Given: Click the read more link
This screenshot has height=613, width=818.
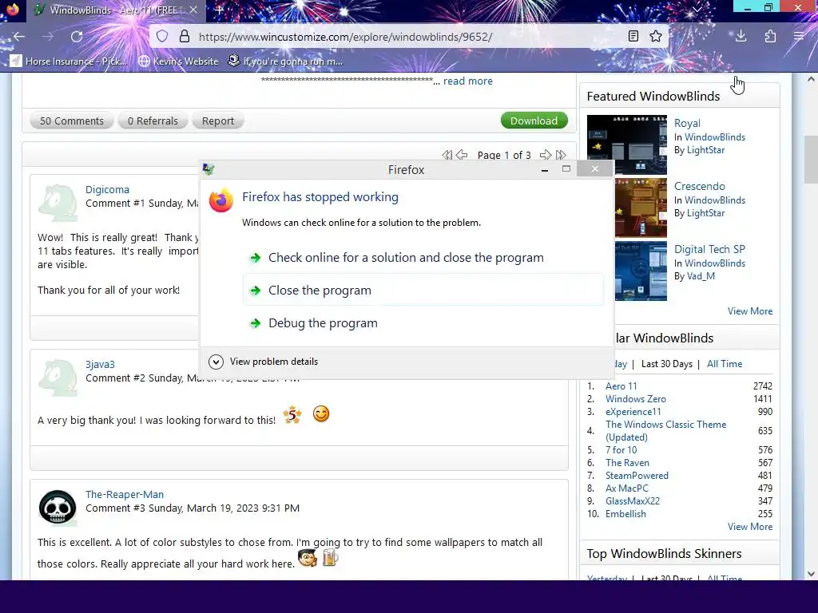Looking at the screenshot, I should point(468,81).
